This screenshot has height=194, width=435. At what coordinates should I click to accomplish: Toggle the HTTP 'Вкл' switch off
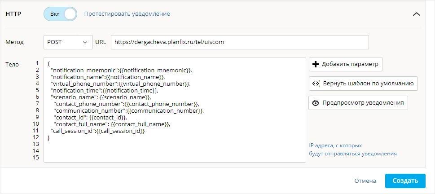[x=61, y=14]
